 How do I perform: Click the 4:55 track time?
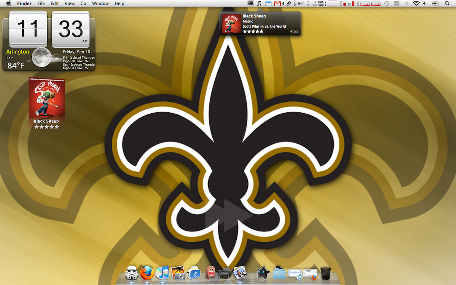click(x=294, y=31)
